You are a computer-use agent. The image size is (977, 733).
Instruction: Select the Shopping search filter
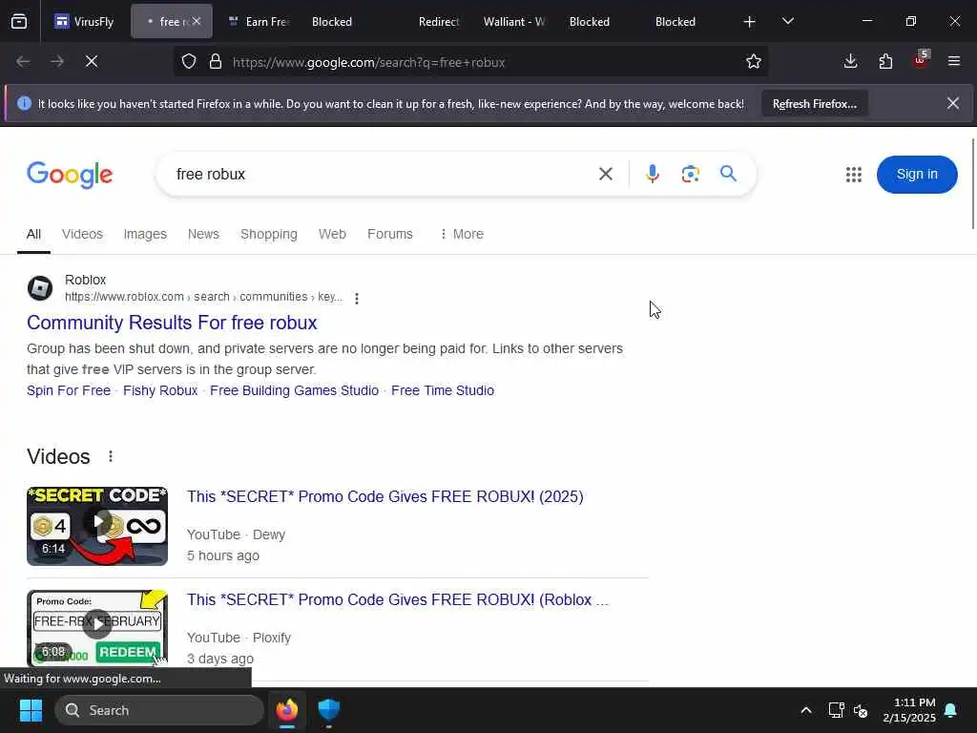coord(268,234)
